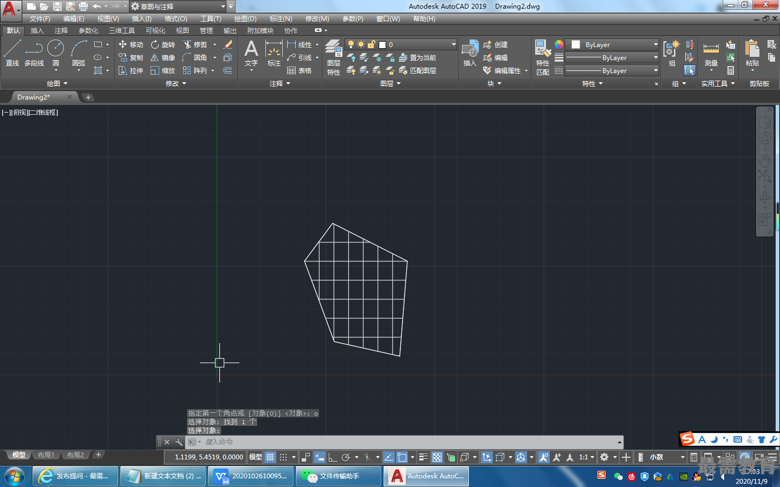Expand the 特性 panel

pos(592,83)
